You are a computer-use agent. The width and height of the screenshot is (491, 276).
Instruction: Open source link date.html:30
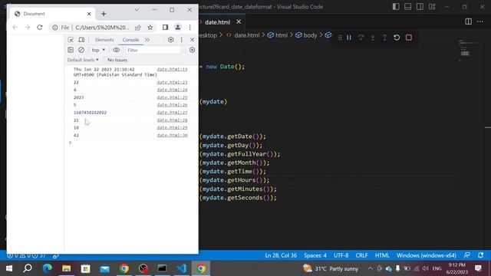click(172, 135)
